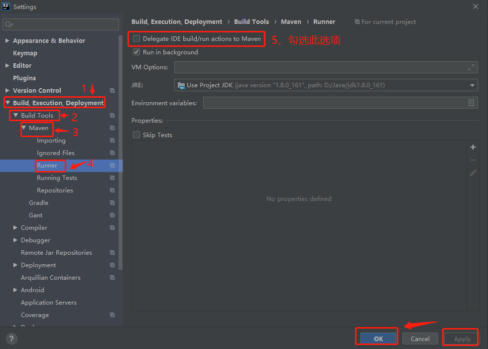Select Gradle settings item
Screen dimensions: 488x349
pyautogui.click(x=39, y=202)
